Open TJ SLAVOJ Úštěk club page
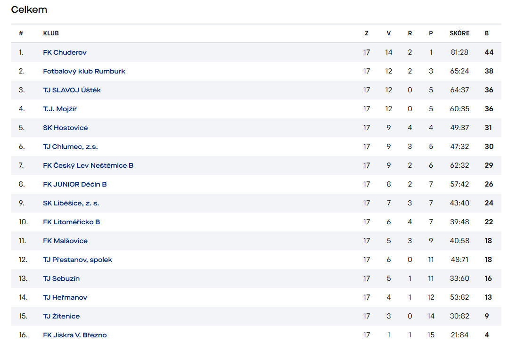Image resolution: width=517 pixels, height=343 pixels. (x=72, y=90)
